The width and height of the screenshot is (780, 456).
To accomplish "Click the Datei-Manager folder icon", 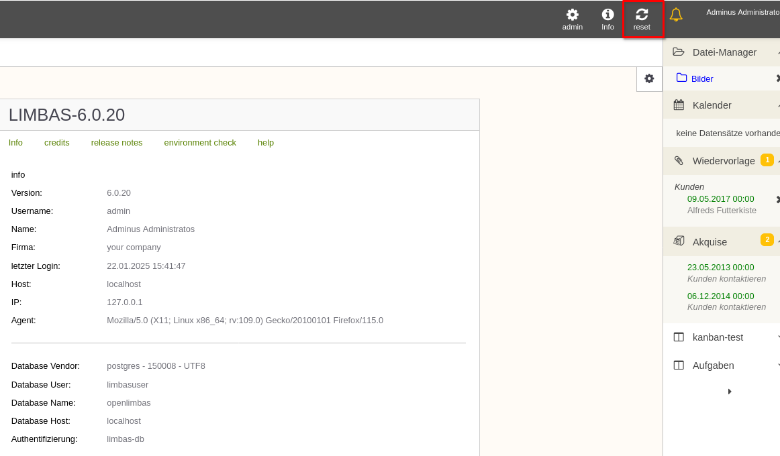I will 679,52.
